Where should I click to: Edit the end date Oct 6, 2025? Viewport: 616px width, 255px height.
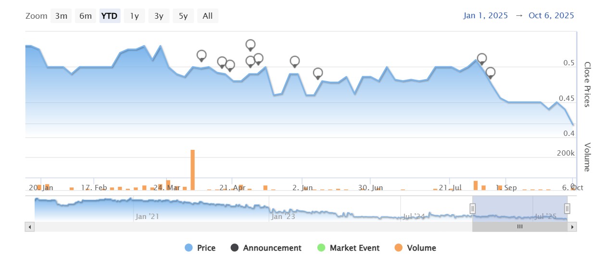click(551, 15)
